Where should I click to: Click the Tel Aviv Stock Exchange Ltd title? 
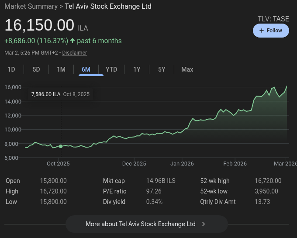point(108,6)
